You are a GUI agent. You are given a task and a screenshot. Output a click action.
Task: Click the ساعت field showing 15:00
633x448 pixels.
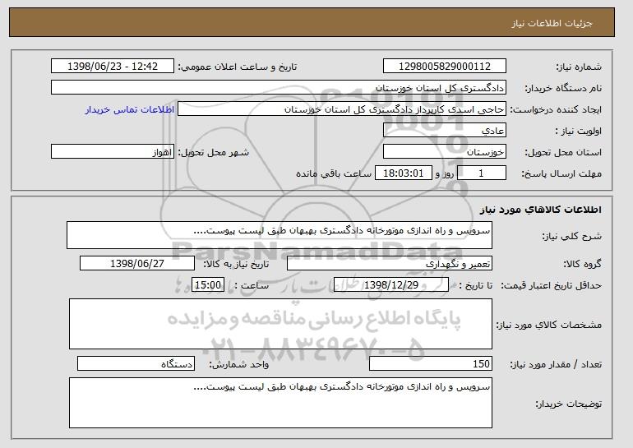tap(208, 285)
